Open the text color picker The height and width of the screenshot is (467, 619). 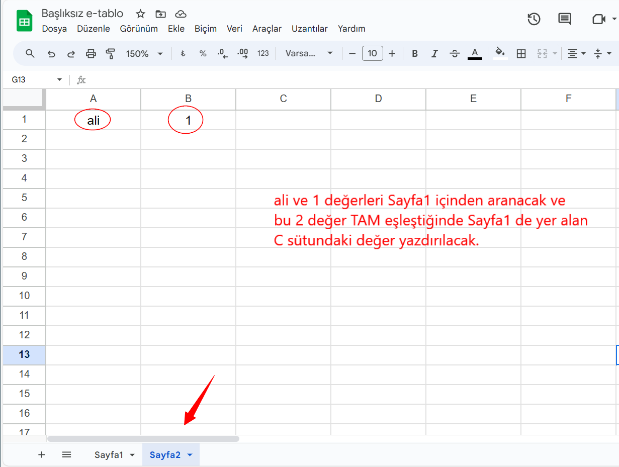(475, 53)
